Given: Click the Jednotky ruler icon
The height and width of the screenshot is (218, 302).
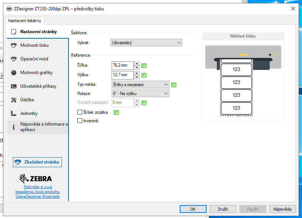Looking at the screenshot, I should (x=14, y=113).
